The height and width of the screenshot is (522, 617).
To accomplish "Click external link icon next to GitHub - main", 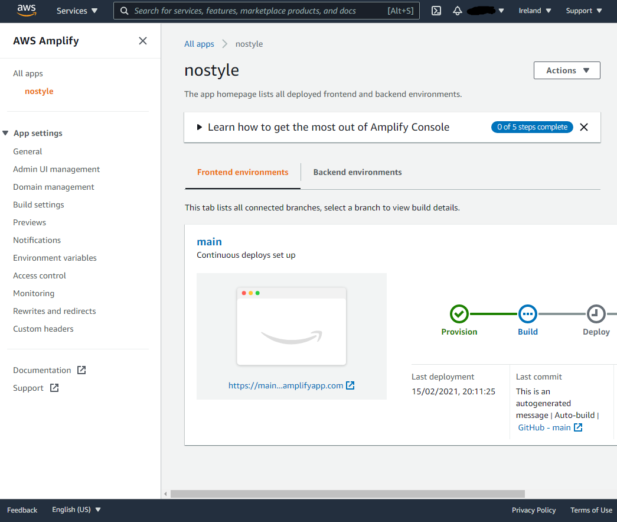I will click(x=578, y=427).
